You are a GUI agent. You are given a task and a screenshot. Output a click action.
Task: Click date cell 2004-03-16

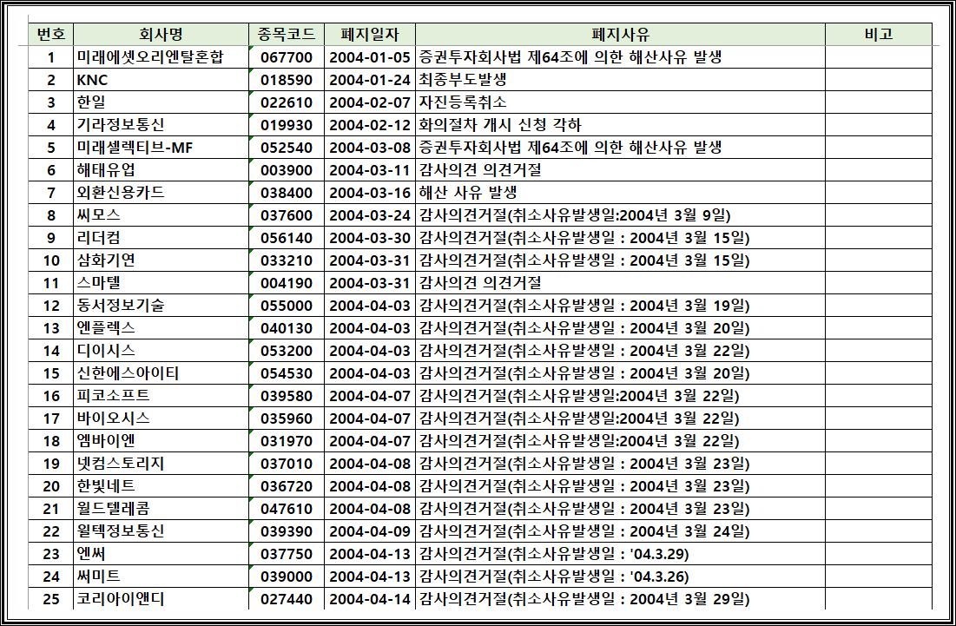point(370,193)
